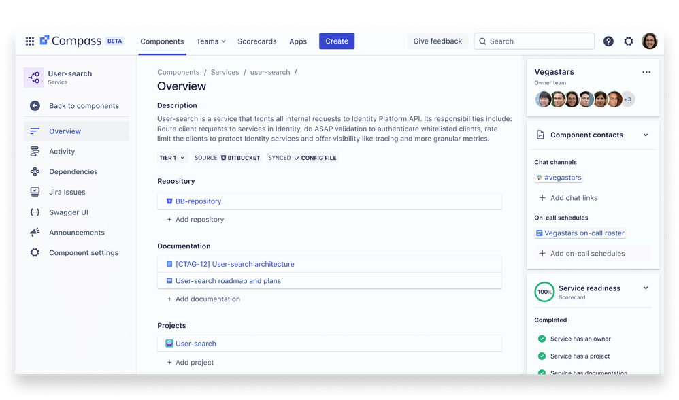The image size is (679, 400).
Task: Click Add repository
Action: (x=195, y=220)
